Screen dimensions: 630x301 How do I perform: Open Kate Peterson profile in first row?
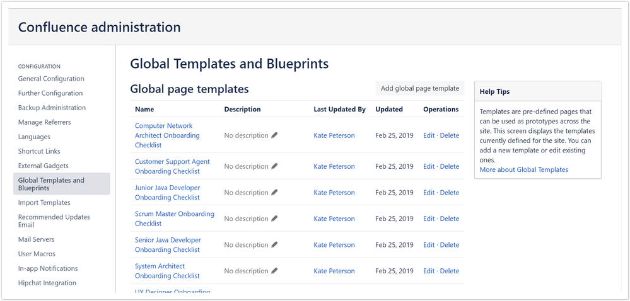[x=334, y=135]
